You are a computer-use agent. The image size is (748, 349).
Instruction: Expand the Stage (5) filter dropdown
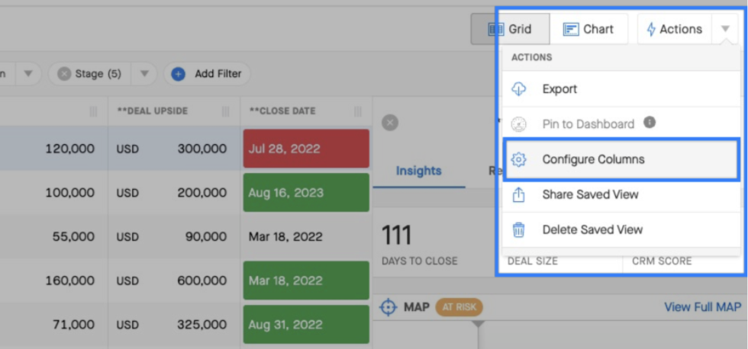[x=144, y=74]
